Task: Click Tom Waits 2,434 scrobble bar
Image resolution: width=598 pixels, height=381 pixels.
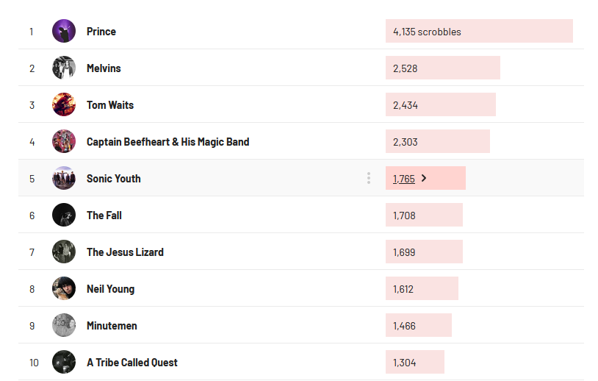Action: [x=440, y=104]
